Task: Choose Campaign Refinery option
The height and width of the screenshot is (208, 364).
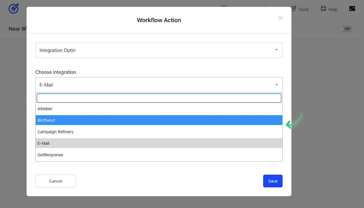Action: 159,132
